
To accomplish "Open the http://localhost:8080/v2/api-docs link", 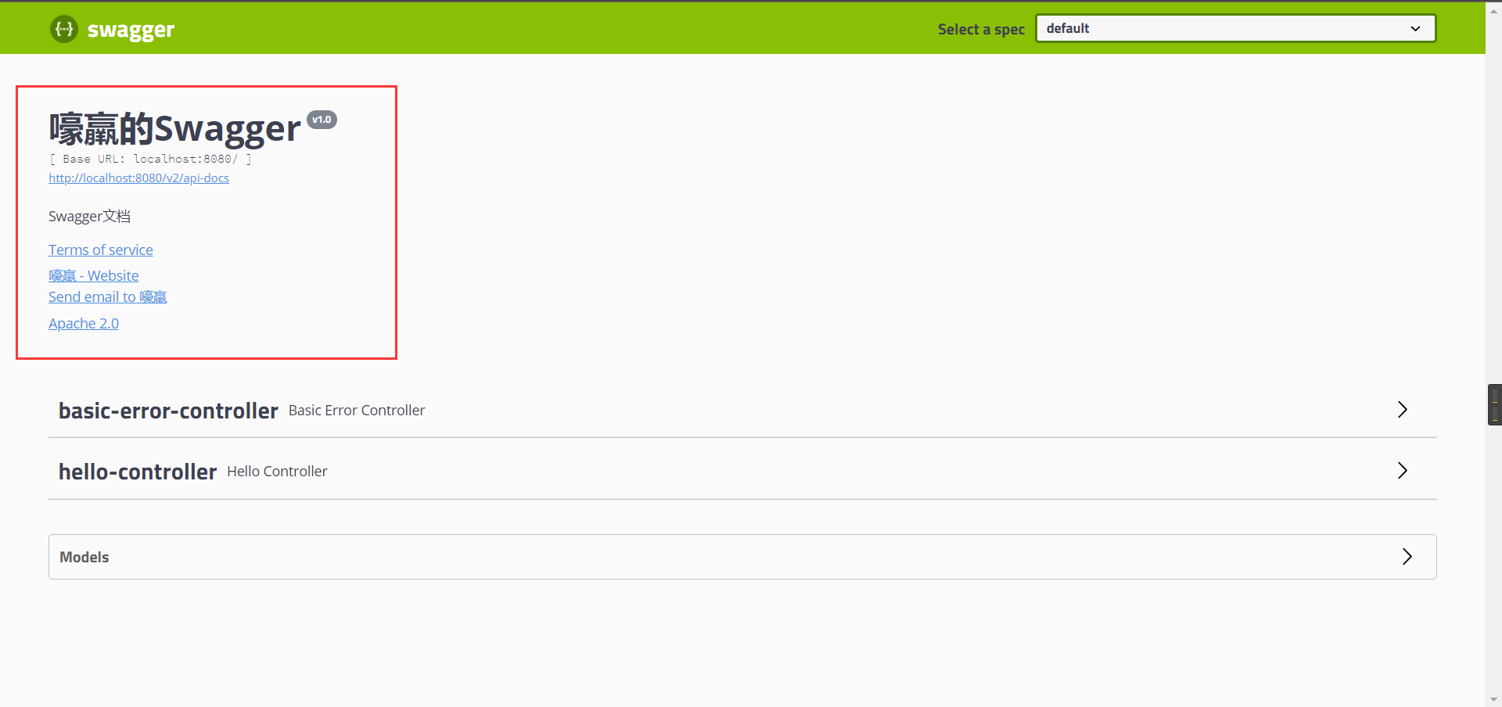I will [x=138, y=178].
